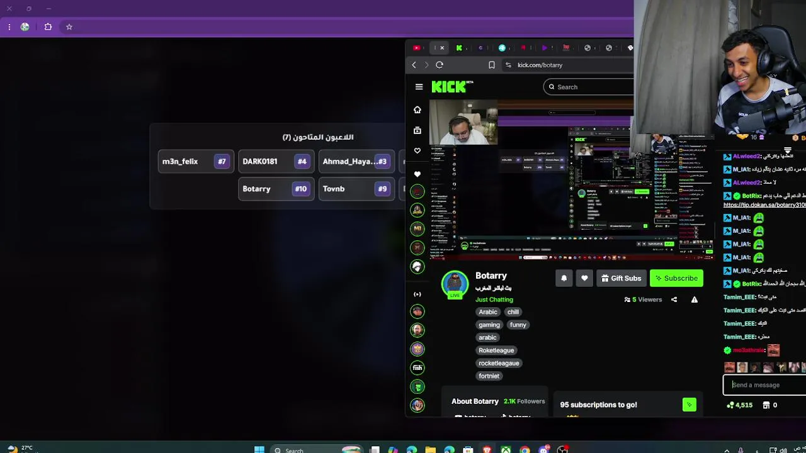Bookmark the kick.com page
This screenshot has width=806, height=453.
coord(492,65)
